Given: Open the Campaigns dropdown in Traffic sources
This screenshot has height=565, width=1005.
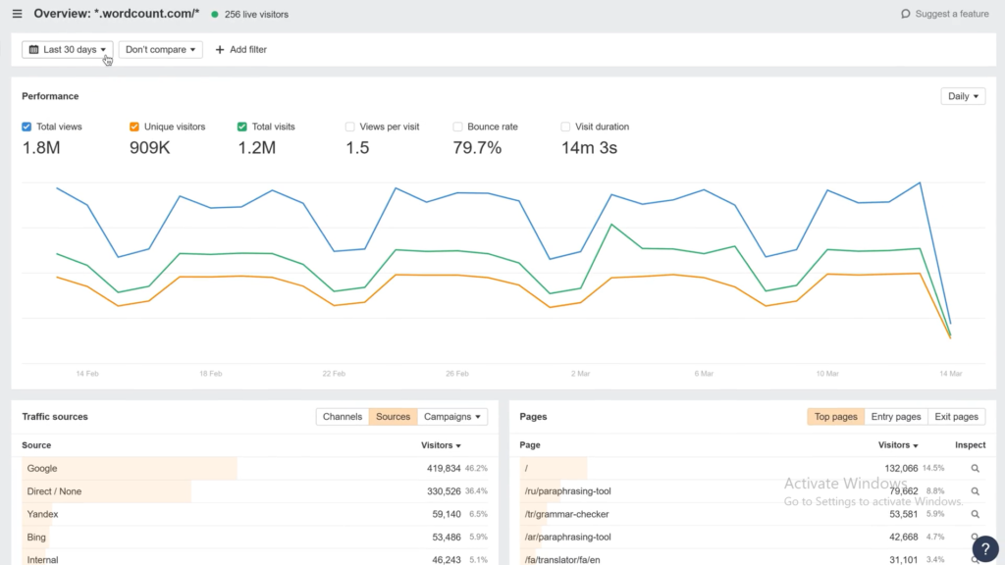Looking at the screenshot, I should pos(453,417).
